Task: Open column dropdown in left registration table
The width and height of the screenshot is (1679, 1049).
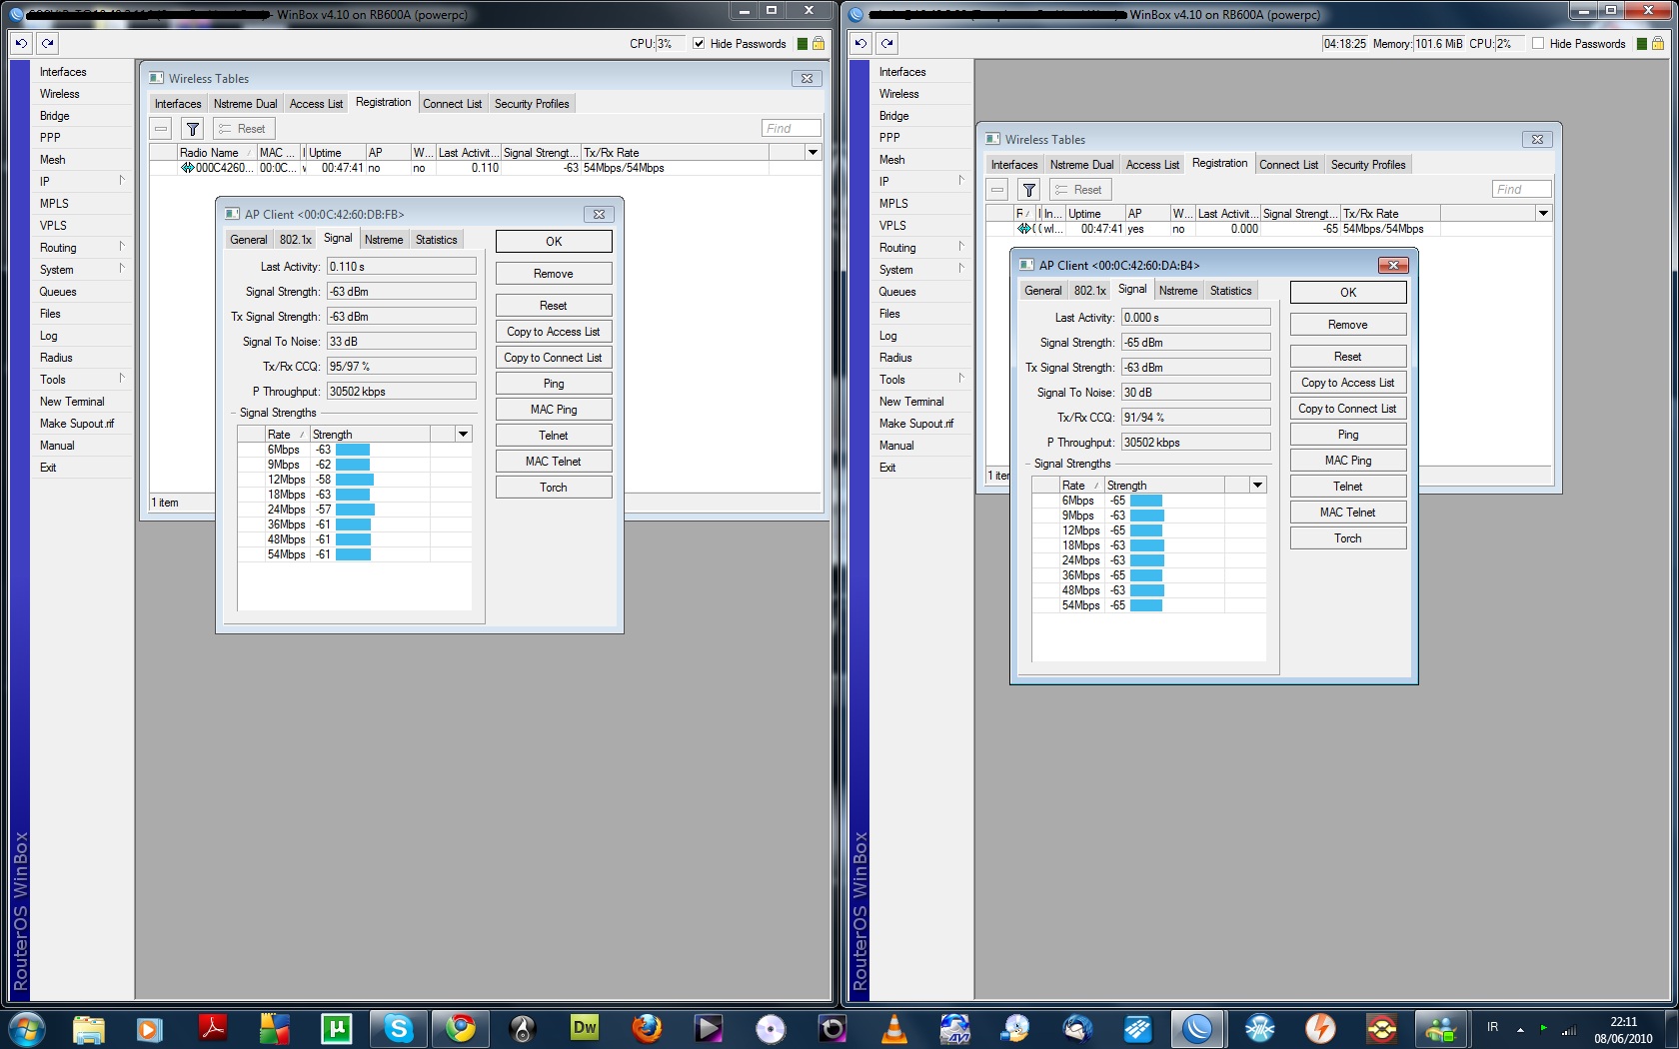Action: (813, 153)
